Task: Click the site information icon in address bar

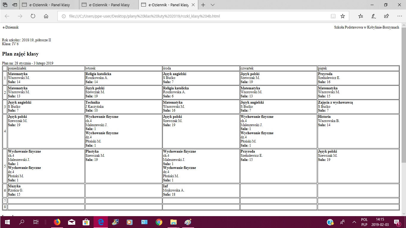Action: tap(64, 16)
